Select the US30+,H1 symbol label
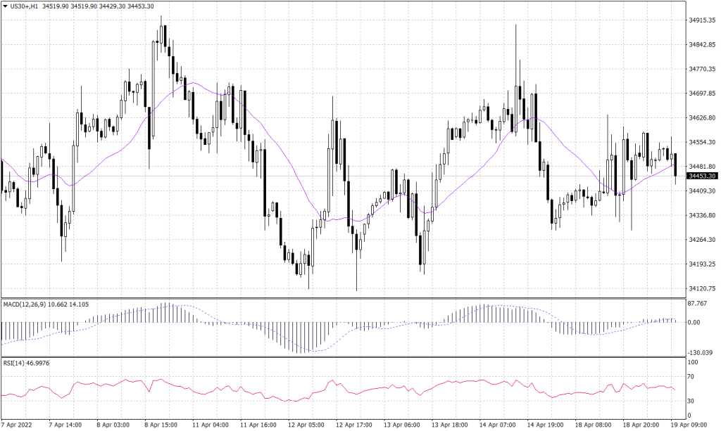Image resolution: width=721 pixels, height=431 pixels. pos(25,6)
